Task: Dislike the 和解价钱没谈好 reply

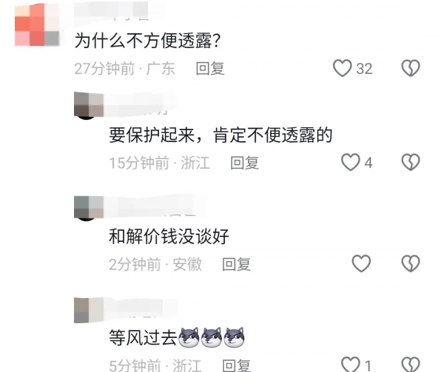Action: tap(411, 263)
